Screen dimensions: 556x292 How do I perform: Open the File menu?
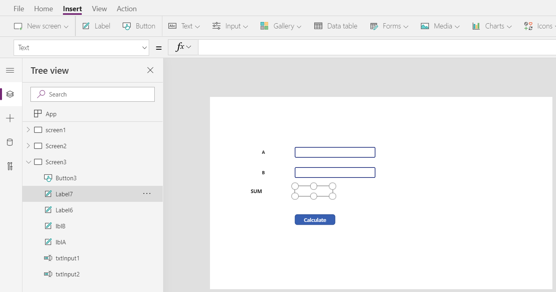point(18,8)
